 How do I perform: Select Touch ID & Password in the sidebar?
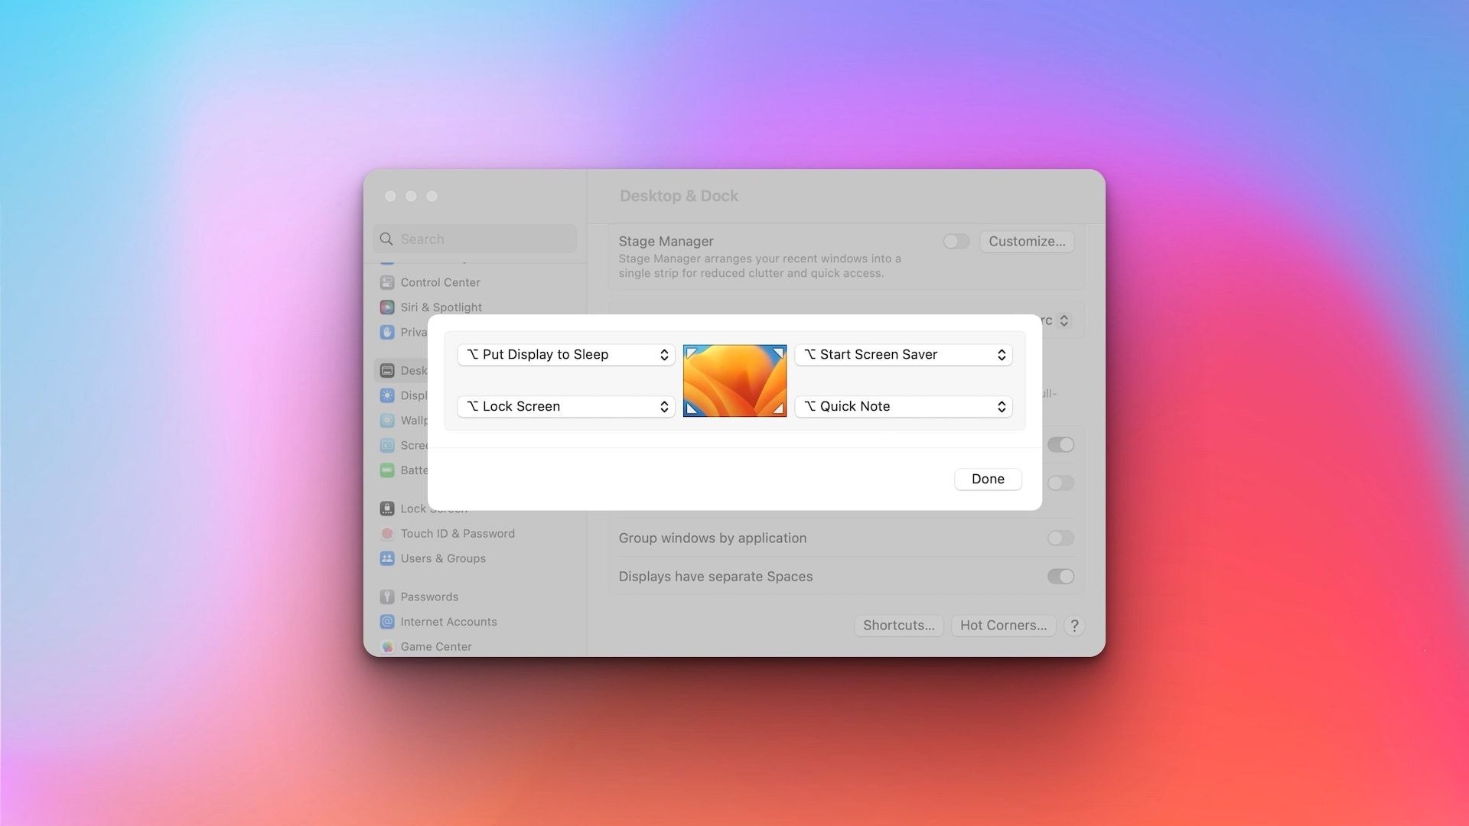tap(387, 533)
